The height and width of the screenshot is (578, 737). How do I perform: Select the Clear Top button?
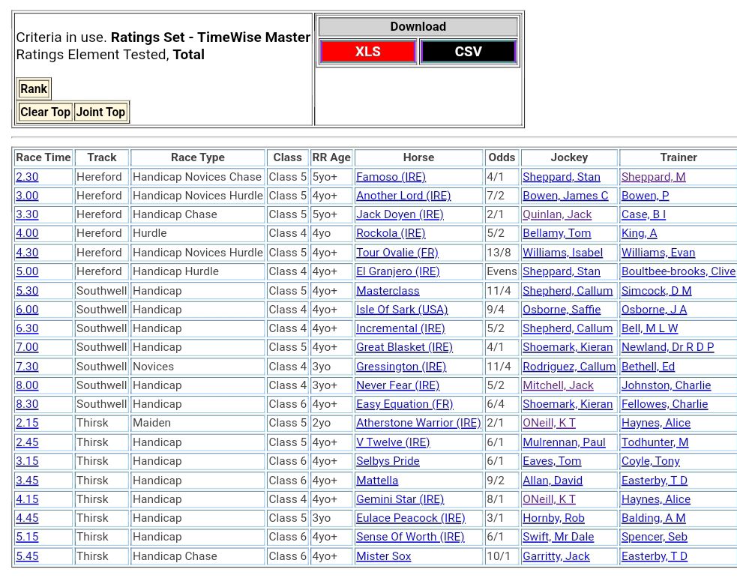(x=45, y=112)
